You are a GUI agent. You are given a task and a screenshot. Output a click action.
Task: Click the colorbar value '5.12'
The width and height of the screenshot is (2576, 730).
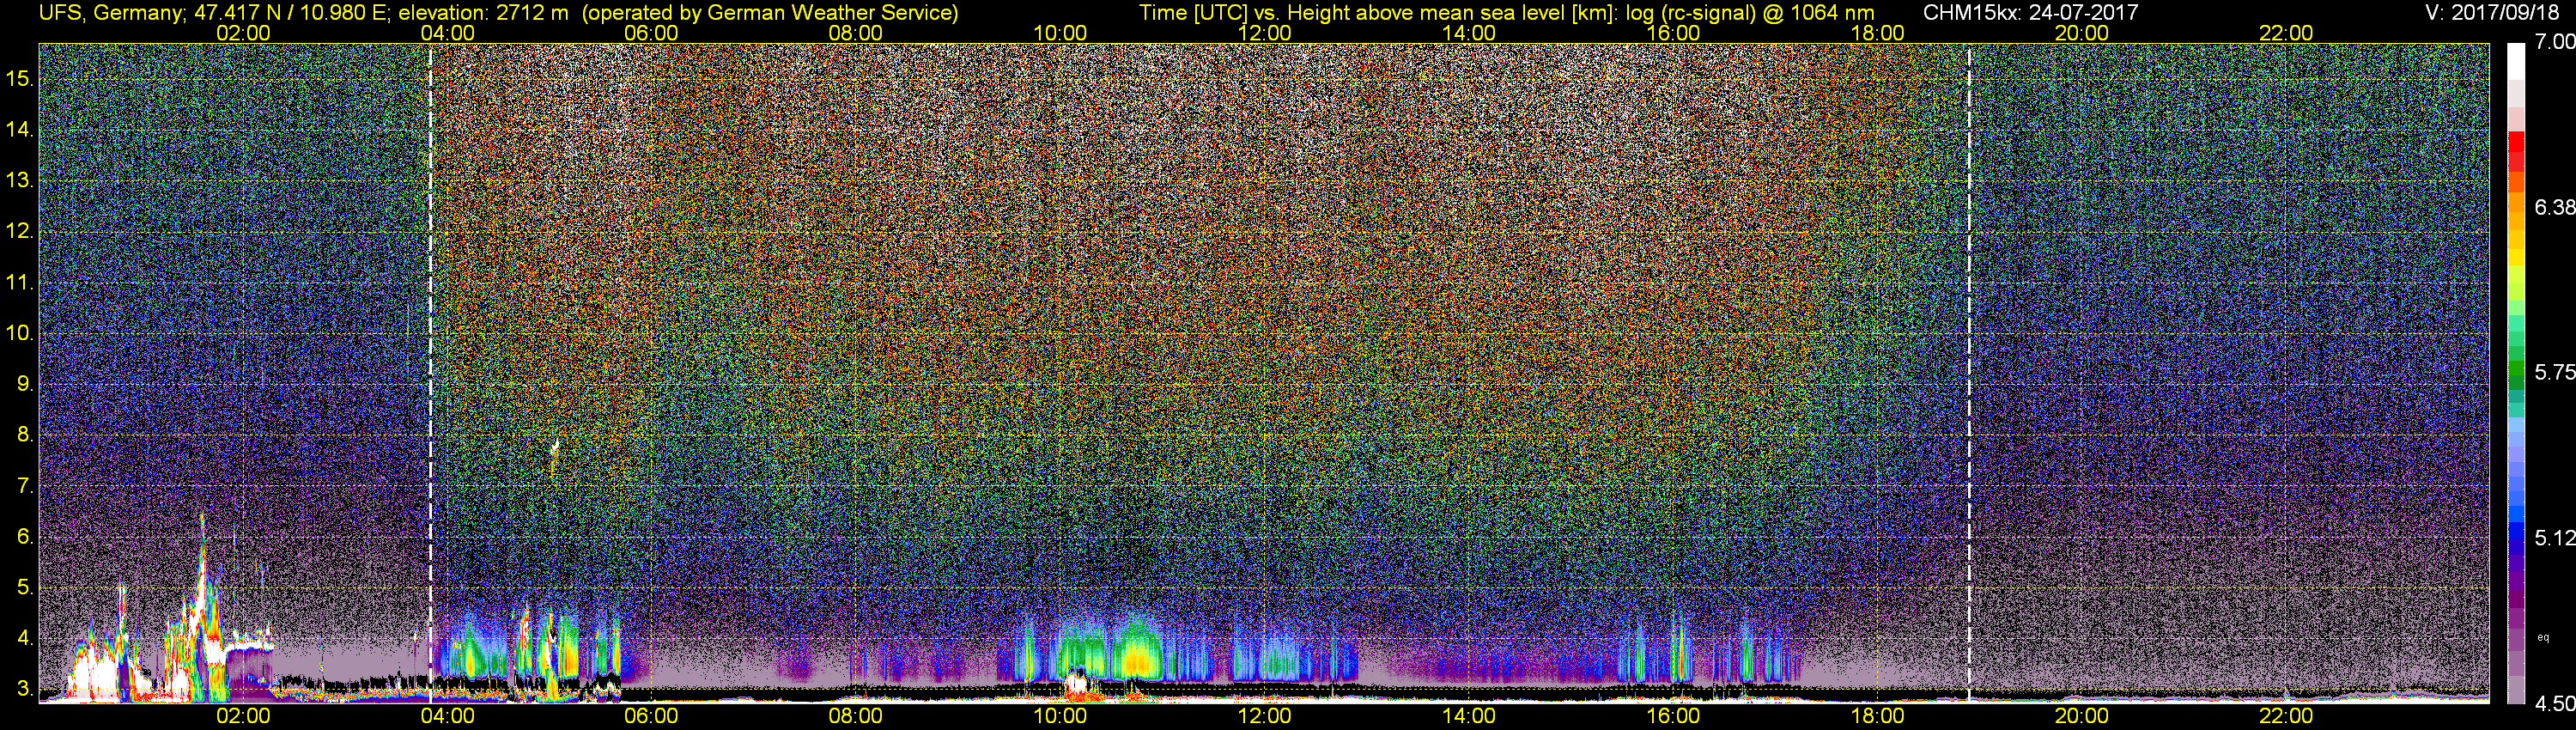[2554, 538]
